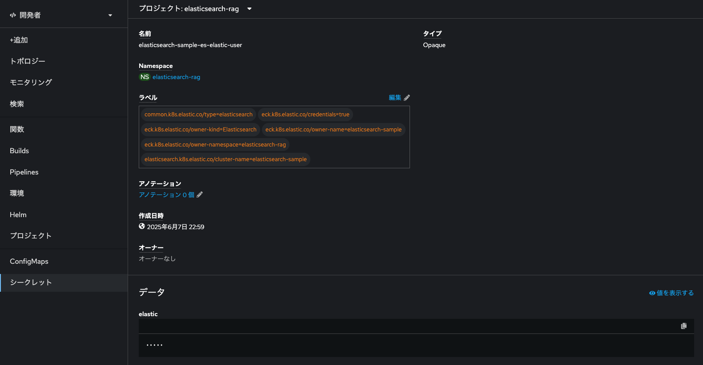Click the Namespace field label
The width and height of the screenshot is (703, 365).
coord(156,66)
